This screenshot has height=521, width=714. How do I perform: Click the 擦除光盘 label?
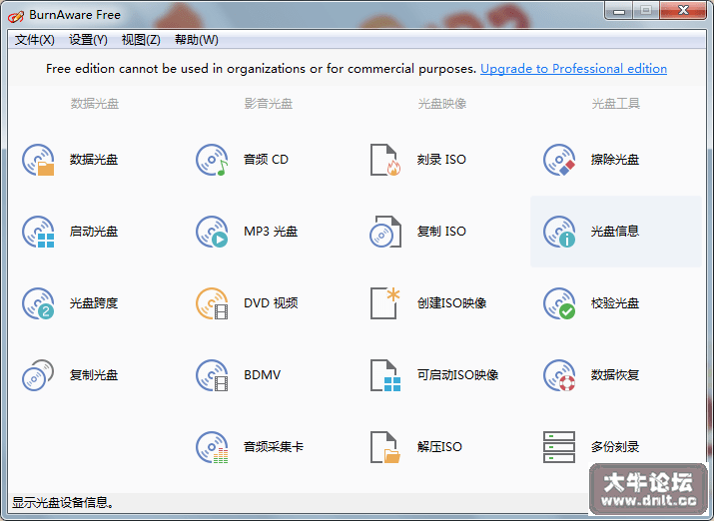(x=615, y=160)
